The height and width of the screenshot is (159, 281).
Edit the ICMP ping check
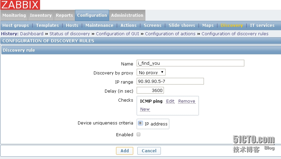coord(170,101)
